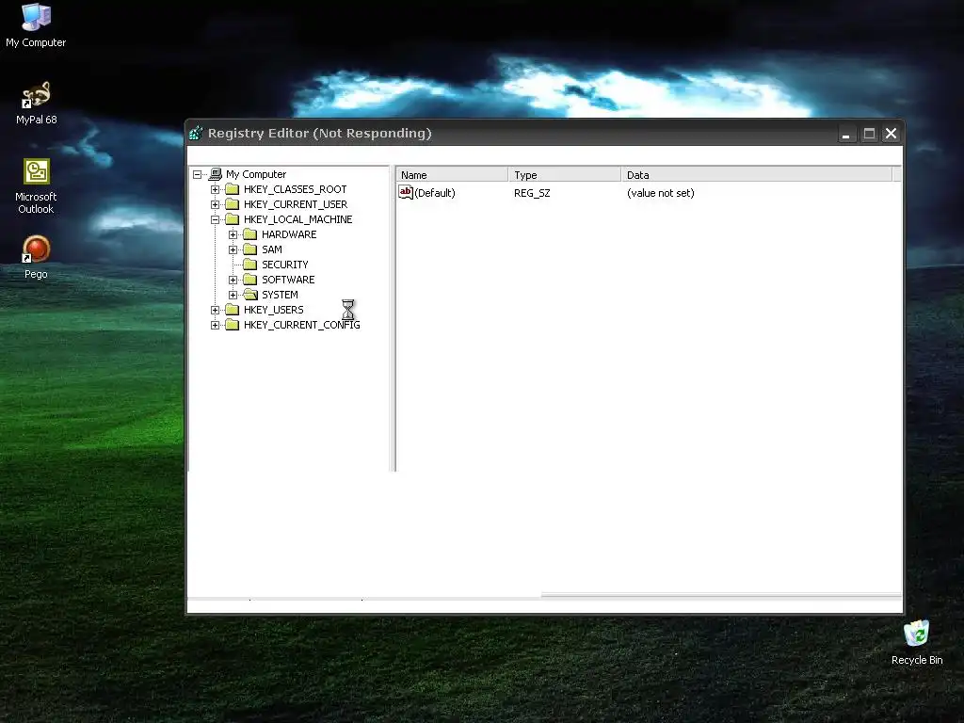964x723 pixels.
Task: Select HKEY_CURRENT_CONFIG label
Action: 302,325
